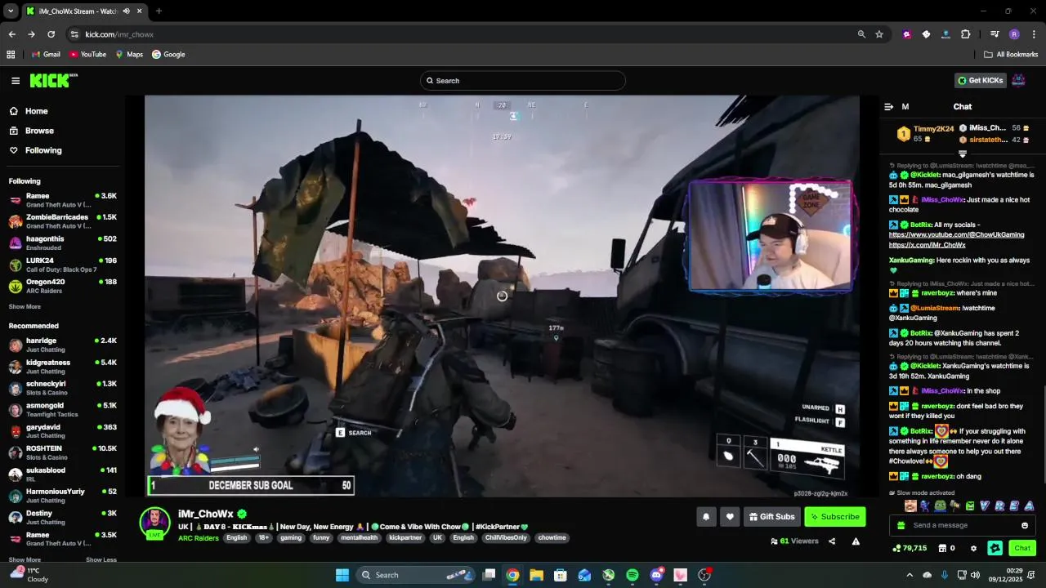
Task: Open YouTube bookmark
Action: pos(87,55)
